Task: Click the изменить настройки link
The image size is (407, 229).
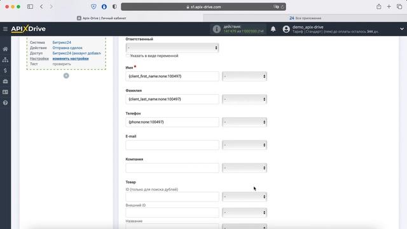Action: pos(71,59)
